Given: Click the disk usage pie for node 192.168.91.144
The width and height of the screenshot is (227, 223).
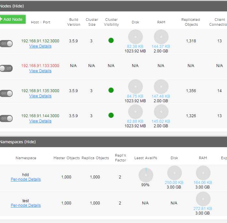Looking at the screenshot, I should (x=135, y=112).
